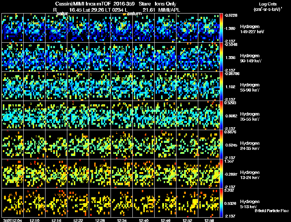This screenshot has width=291, height=222.
Task: Open the 5-13 keV image at 12:10
Action: pos(34,203)
